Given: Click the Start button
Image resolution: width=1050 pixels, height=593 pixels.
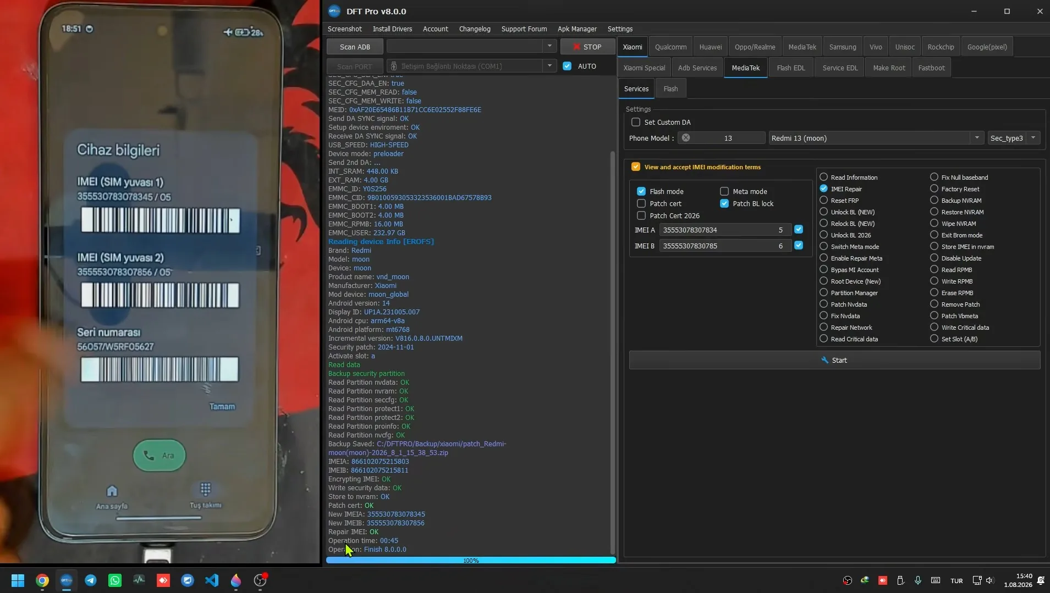Looking at the screenshot, I should click(x=834, y=360).
